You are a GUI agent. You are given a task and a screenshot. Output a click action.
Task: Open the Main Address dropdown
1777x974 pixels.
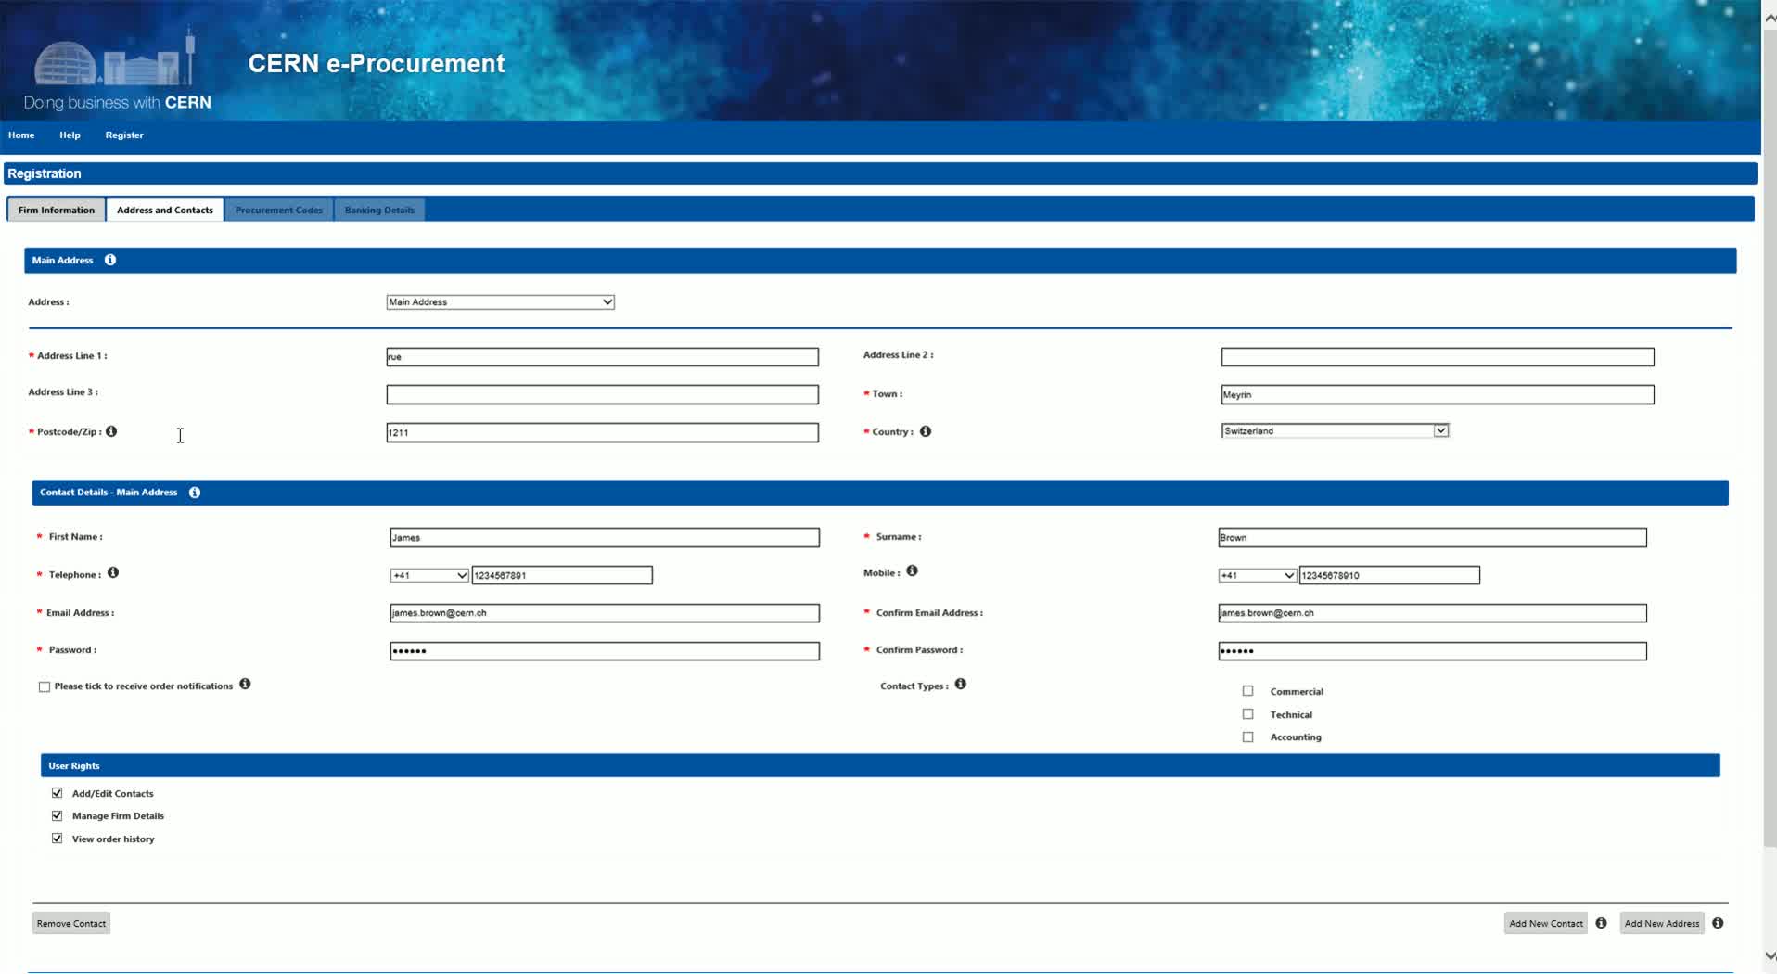[x=500, y=302]
